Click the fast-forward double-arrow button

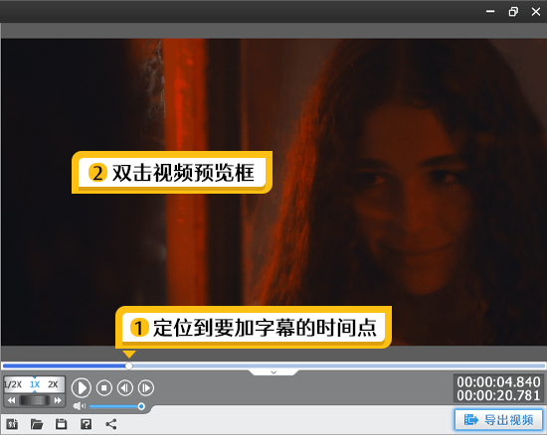click(58, 400)
